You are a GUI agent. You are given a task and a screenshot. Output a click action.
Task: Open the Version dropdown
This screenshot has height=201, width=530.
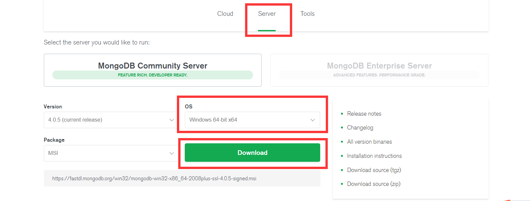point(105,120)
